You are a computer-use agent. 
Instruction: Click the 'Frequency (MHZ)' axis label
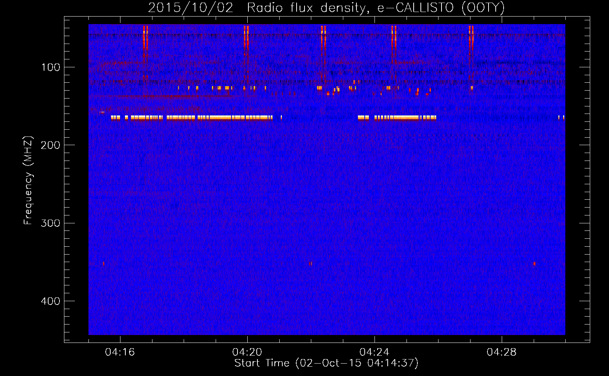28,180
